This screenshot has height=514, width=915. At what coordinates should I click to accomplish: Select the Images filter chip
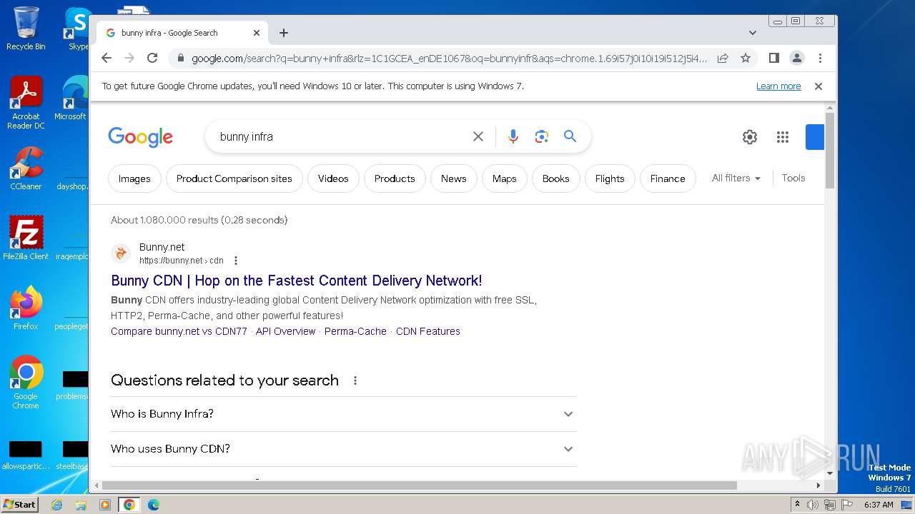coord(134,178)
